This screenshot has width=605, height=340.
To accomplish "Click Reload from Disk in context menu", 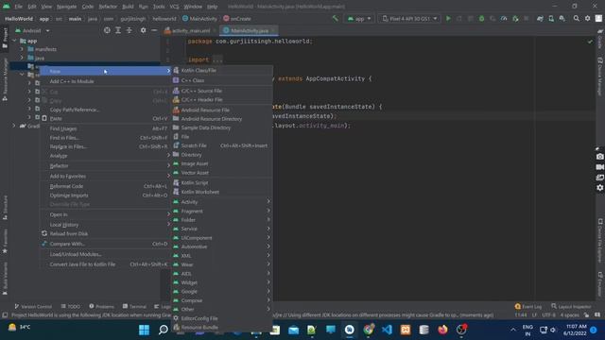I will [x=105, y=233].
